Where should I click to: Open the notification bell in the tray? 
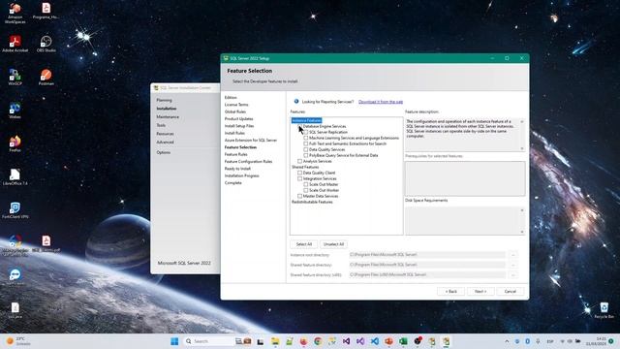(x=611, y=341)
